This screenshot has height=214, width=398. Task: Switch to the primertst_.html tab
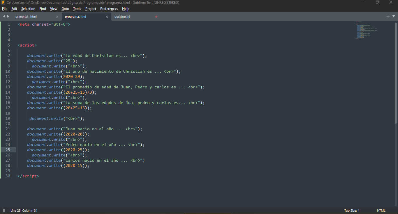click(26, 17)
